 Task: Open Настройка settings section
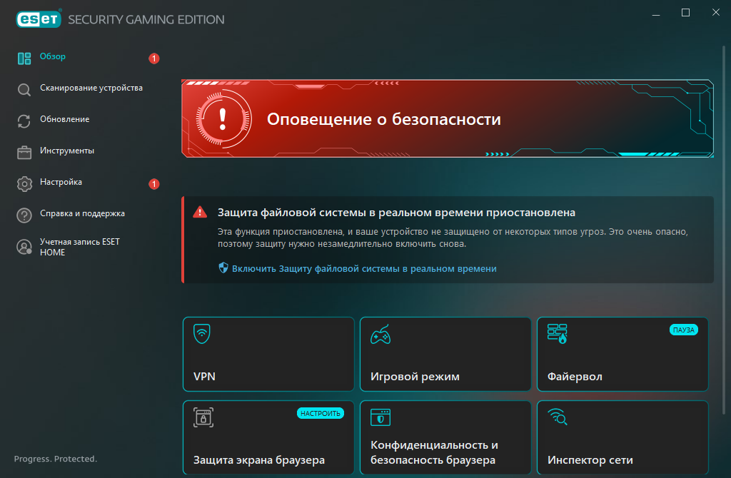pyautogui.click(x=61, y=182)
